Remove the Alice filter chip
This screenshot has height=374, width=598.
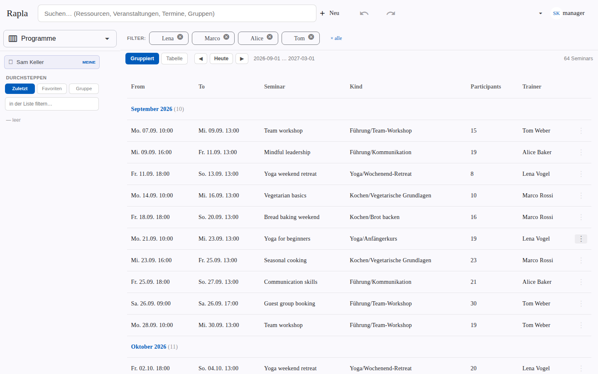point(270,37)
